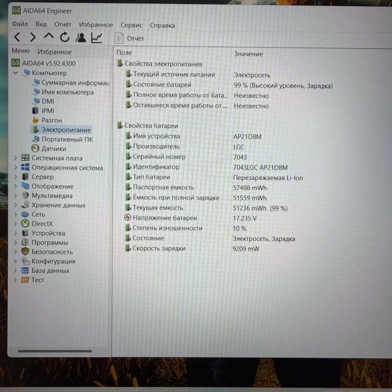The image size is (392, 392).
Task: Open user icon in toolbar
Action: [81, 38]
